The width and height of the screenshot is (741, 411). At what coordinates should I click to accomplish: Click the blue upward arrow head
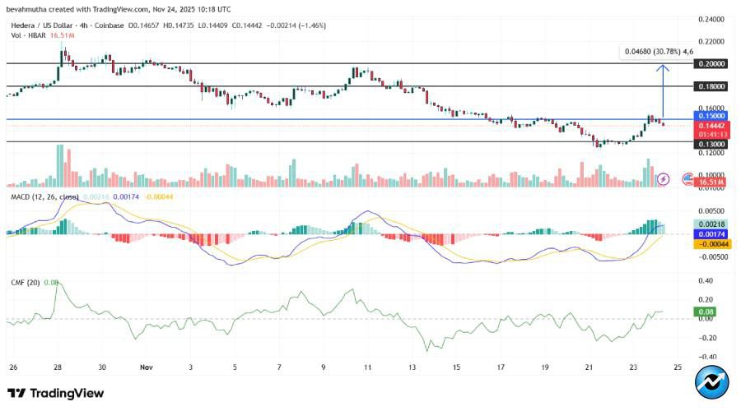[x=664, y=67]
